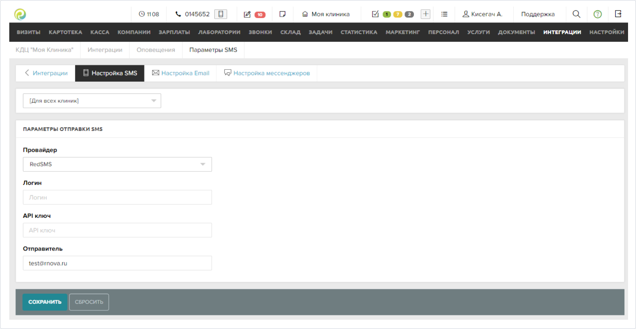The width and height of the screenshot is (636, 329).
Task: Open the search with the magnifier icon
Action: pyautogui.click(x=576, y=14)
